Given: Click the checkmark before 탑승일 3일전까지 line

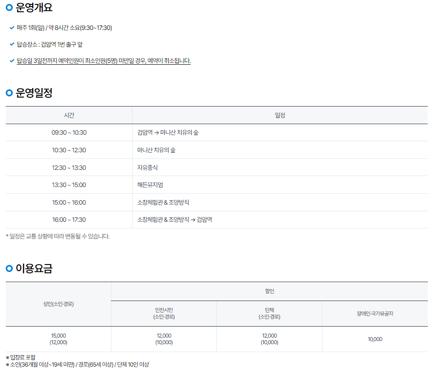Looking at the screenshot, I should tap(12, 60).
